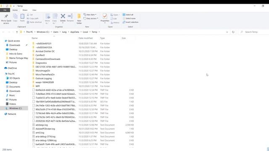Click the forward navigation arrow
This screenshot has width=269, height=151.
[x=9, y=32]
